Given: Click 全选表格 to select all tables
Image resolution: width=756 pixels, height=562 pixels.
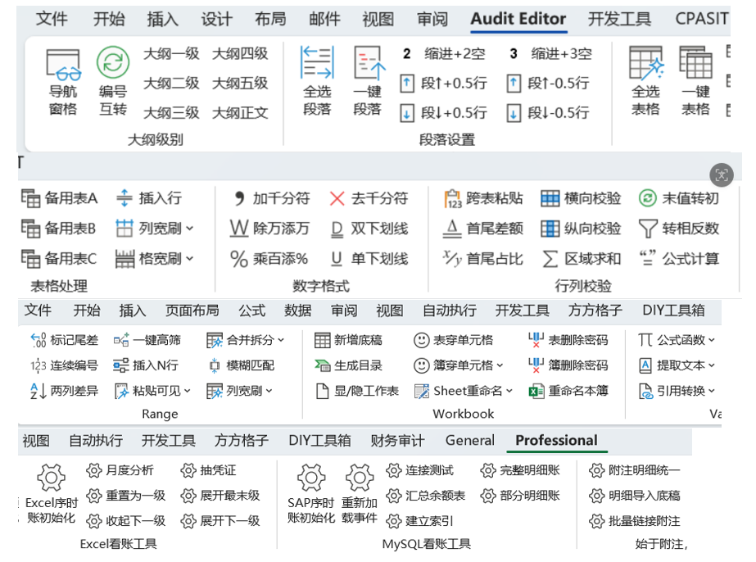Looking at the screenshot, I should coord(646,82).
